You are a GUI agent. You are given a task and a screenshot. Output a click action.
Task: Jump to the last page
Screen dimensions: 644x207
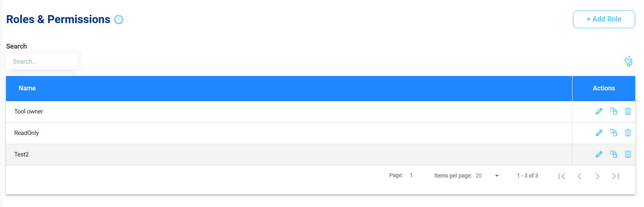[615, 176]
